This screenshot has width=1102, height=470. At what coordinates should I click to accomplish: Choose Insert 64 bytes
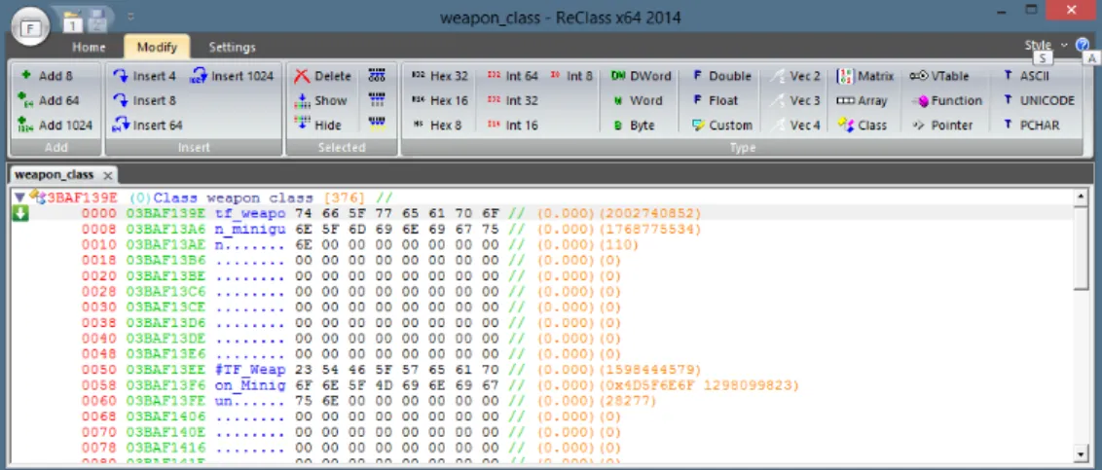point(148,126)
